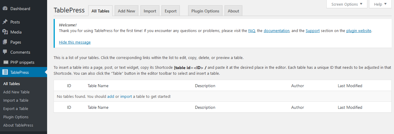Open Plugin Options submenu item
This screenshot has width=394, height=134.
pos(16,117)
